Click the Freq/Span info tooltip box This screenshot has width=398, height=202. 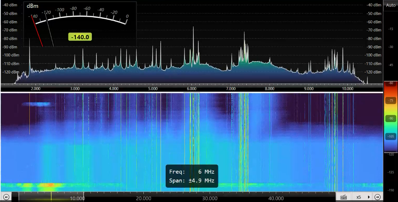192,176
